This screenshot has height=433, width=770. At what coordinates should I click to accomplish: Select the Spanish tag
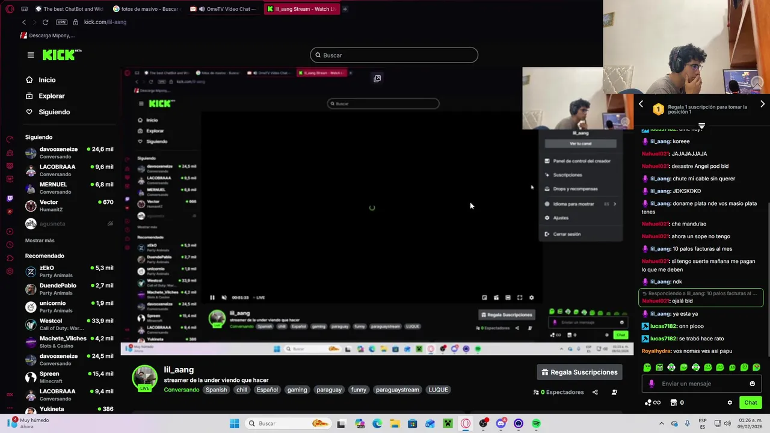pos(216,390)
